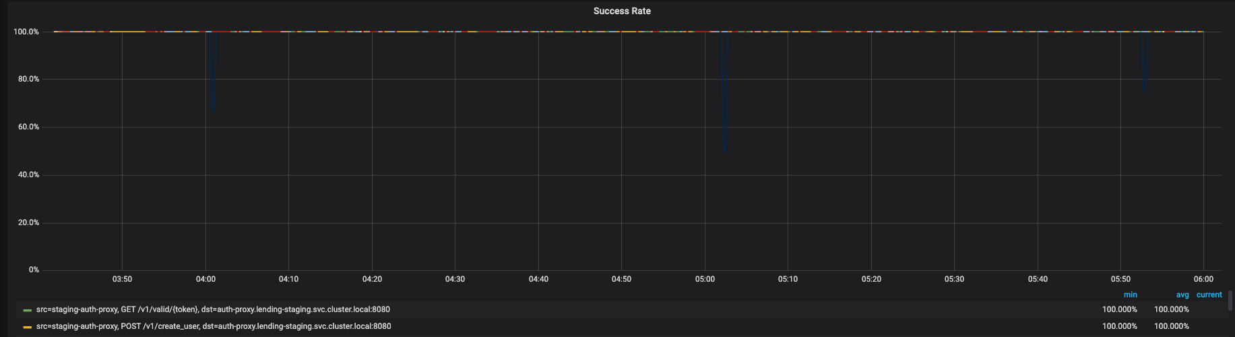1235x337 pixels.
Task: Click the 05:30 time axis label
Action: tap(954, 279)
